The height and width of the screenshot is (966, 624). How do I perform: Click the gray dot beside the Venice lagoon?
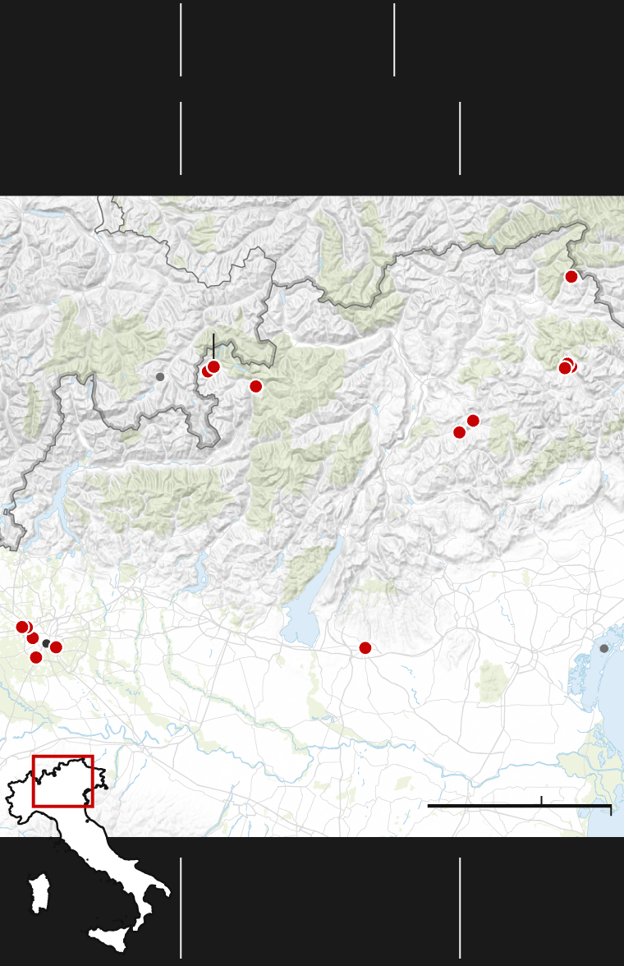tap(604, 649)
